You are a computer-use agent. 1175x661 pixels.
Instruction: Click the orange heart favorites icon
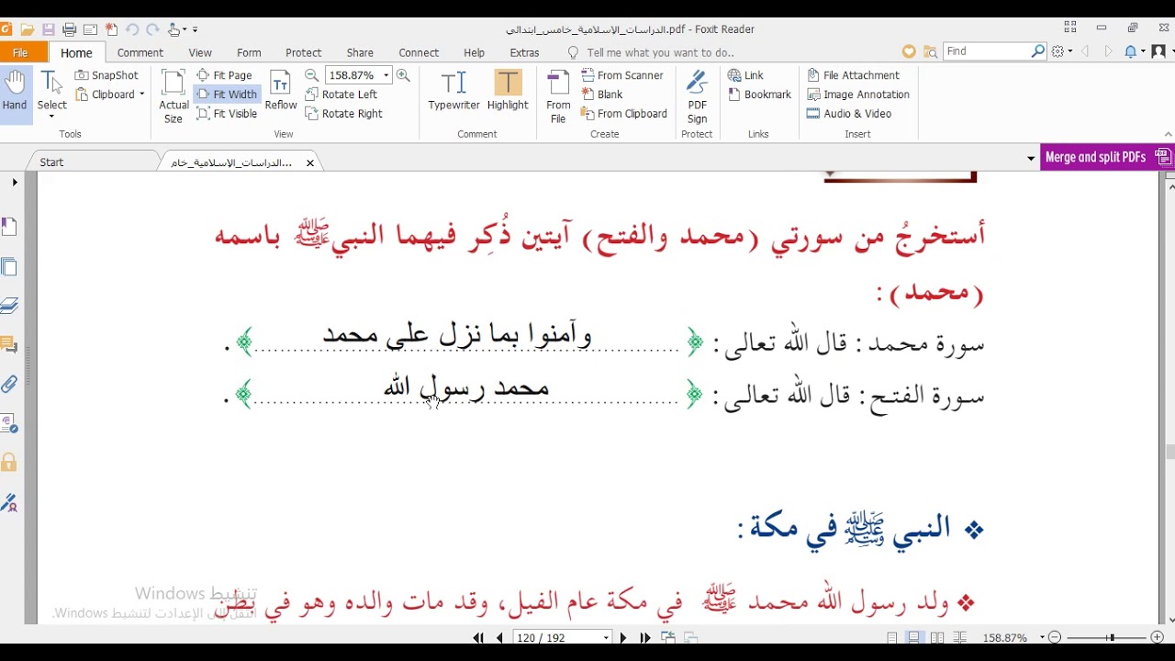click(909, 51)
